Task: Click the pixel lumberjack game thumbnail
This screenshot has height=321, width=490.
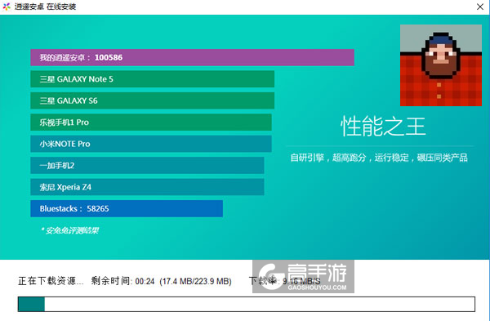Action: [x=441, y=65]
